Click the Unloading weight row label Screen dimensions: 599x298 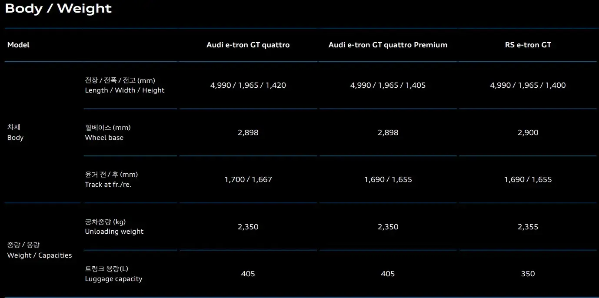[114, 227]
